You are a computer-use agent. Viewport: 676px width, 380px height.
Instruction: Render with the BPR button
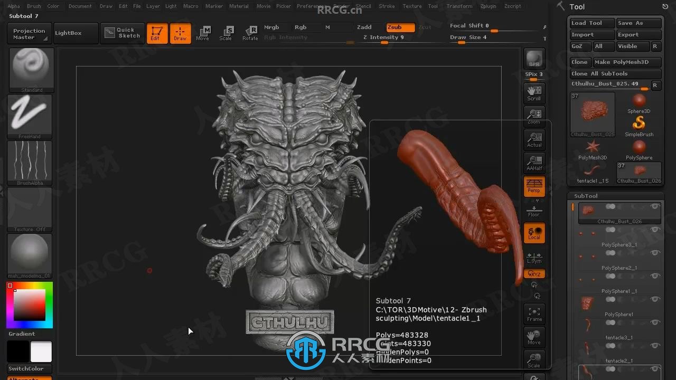(534, 59)
